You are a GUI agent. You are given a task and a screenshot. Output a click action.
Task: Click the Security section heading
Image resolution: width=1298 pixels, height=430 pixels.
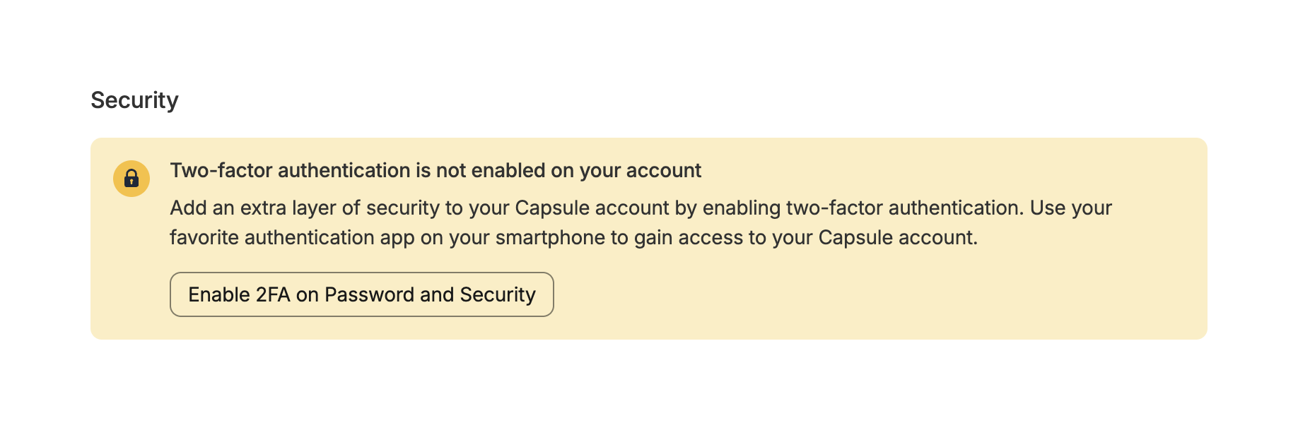[x=134, y=100]
